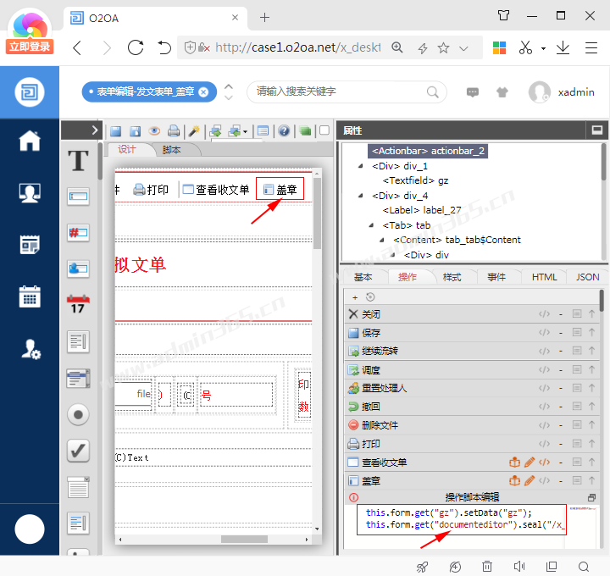Screen dimensions: 610x576
Task: Open the 事件 properties tab
Action: click(x=496, y=277)
